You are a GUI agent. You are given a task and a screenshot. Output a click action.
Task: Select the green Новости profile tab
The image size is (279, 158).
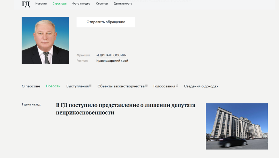53,86
